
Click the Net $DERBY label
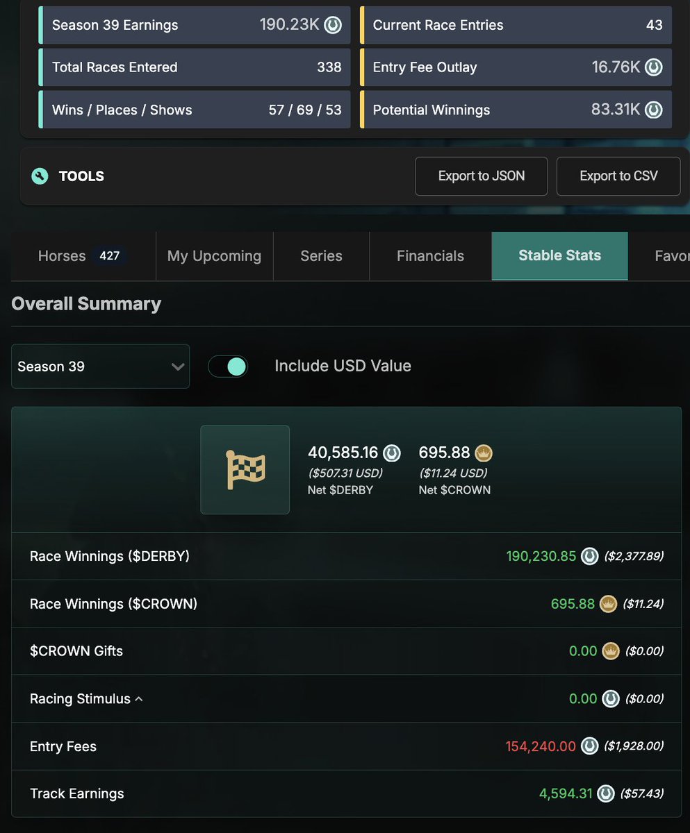340,490
